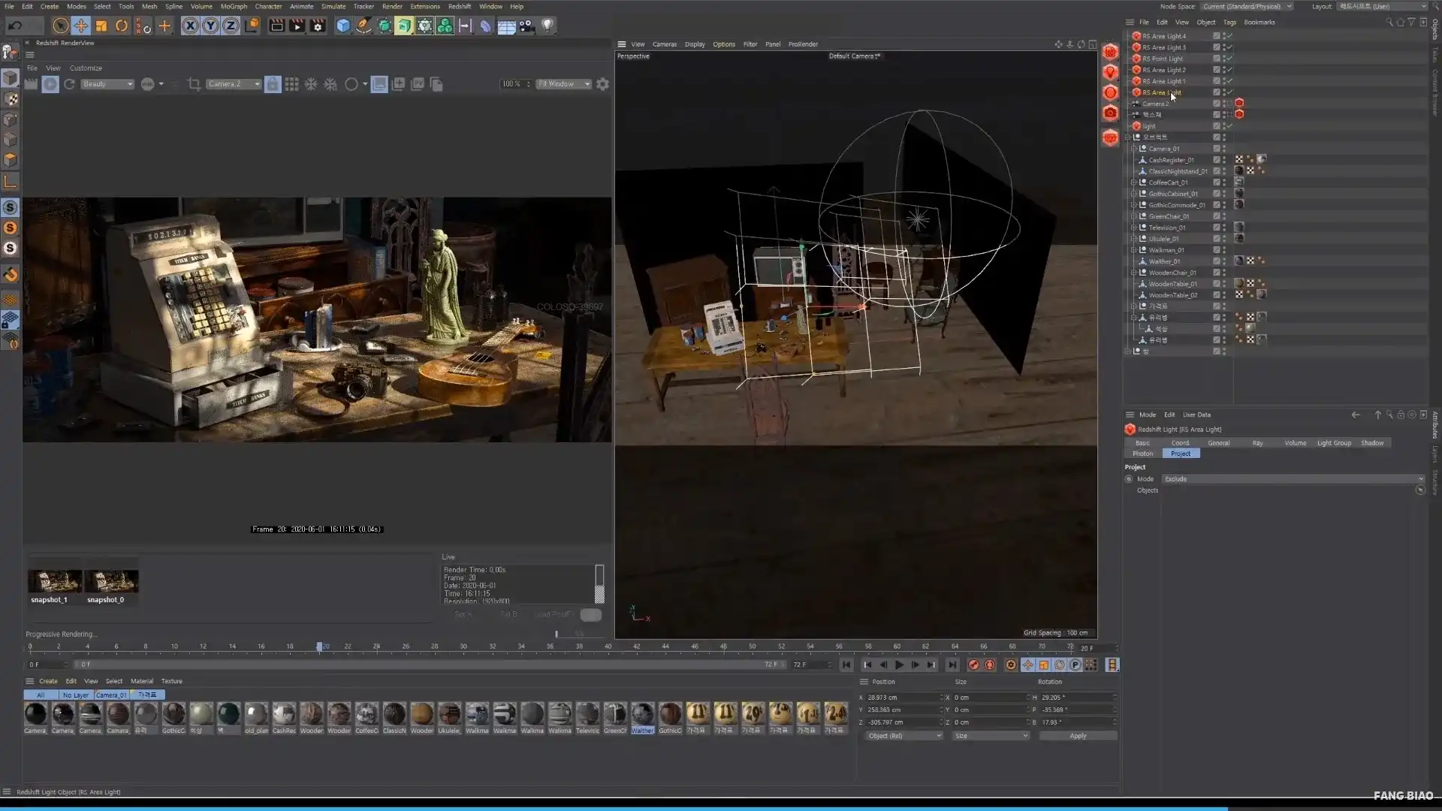Toggle the enable checkmark next to RS Point Light
Screen dimensions: 1442x811
[x=1229, y=58]
